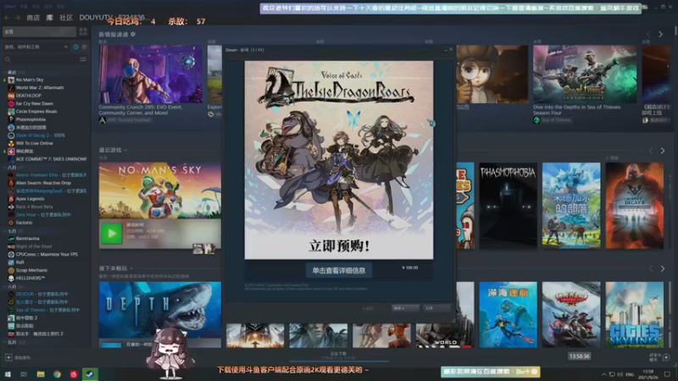678x381 pixels.
Task: Open the downloads status at the bottom bar
Action: (x=338, y=356)
